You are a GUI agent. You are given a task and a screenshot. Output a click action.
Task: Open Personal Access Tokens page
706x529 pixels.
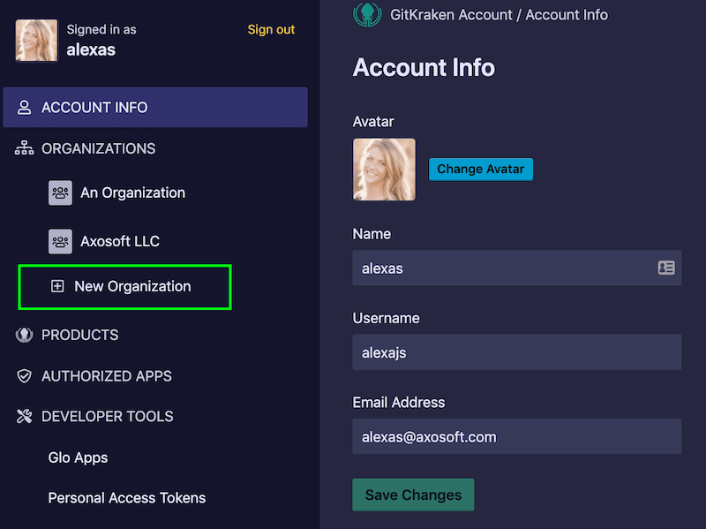(126, 498)
